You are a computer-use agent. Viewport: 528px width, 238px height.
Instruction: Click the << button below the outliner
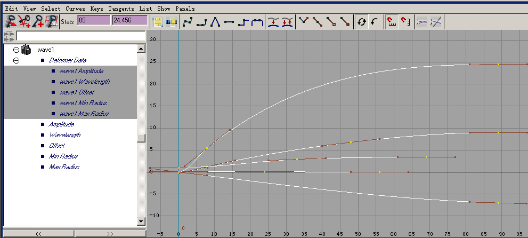[x=38, y=234]
